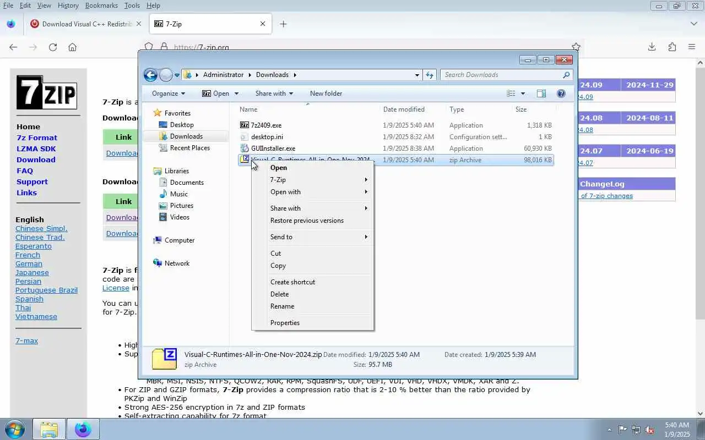Click Firefox back arrow
The width and height of the screenshot is (705, 440).
(x=13, y=47)
